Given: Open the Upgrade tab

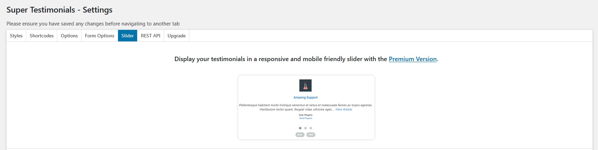Looking at the screenshot, I should 176,36.
